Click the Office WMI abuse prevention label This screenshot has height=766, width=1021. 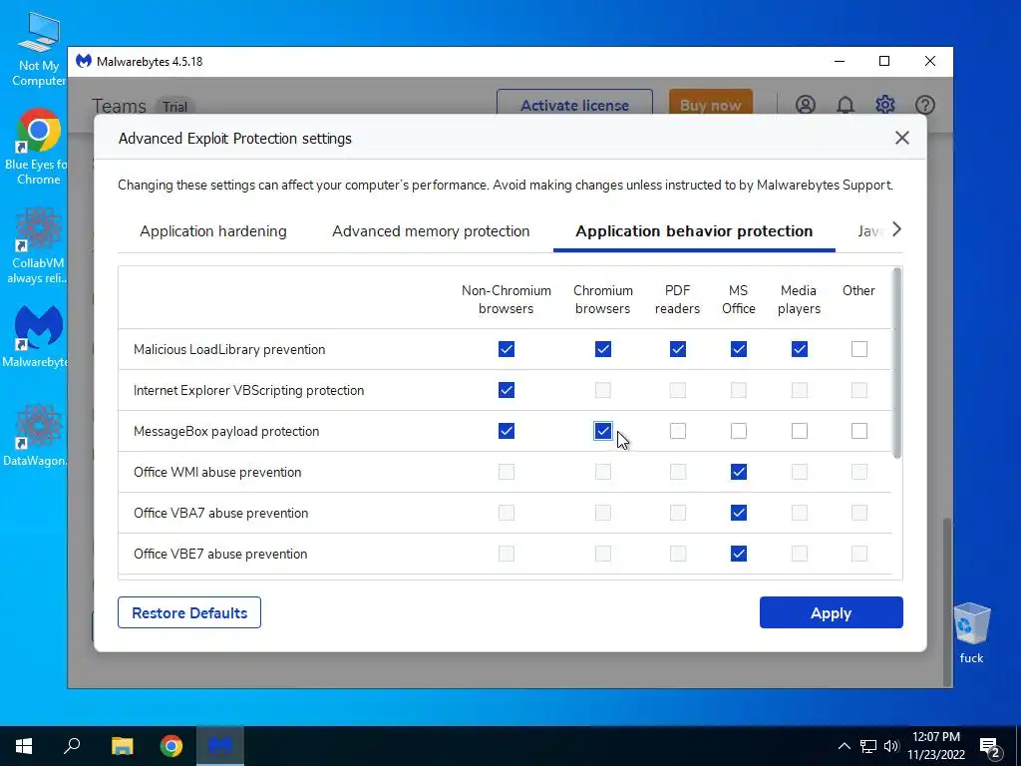[217, 472]
